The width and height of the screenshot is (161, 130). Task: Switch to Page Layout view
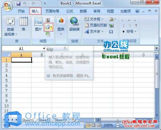click(x=94, y=125)
